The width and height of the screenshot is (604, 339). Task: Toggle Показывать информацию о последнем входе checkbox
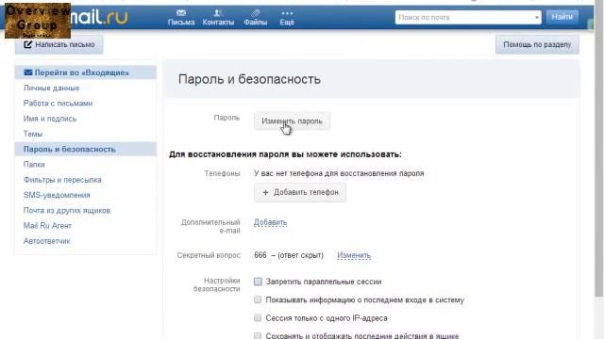click(x=258, y=299)
